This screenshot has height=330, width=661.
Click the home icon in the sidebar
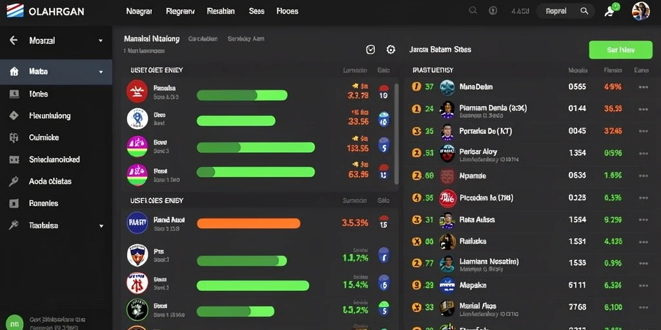14,72
